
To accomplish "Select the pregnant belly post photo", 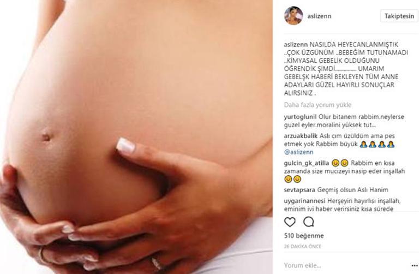I will point(136,137).
